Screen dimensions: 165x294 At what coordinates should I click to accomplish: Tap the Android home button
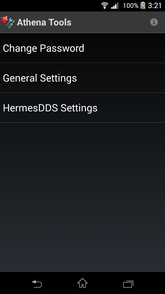coord(82,283)
